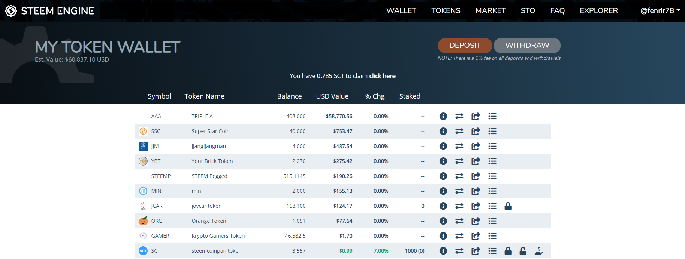This screenshot has width=685, height=259.
Task: Open the EXPLORER menu item
Action: [599, 10]
